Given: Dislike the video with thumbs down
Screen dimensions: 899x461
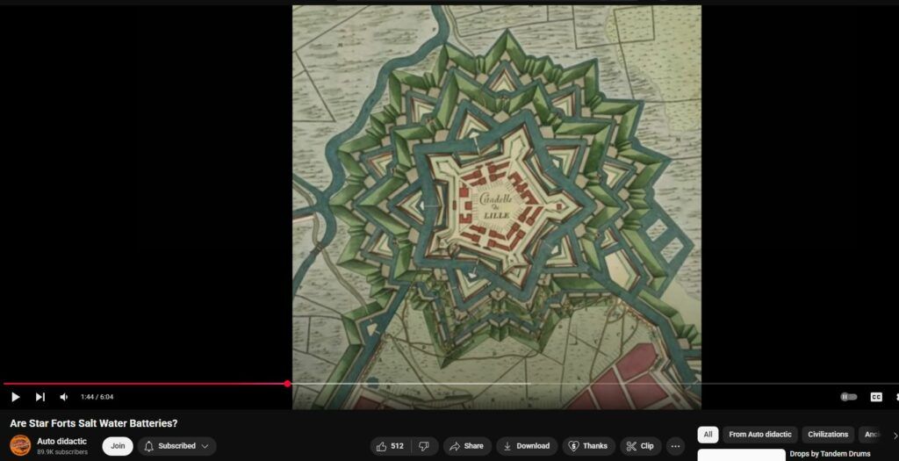Looking at the screenshot, I should point(424,446).
